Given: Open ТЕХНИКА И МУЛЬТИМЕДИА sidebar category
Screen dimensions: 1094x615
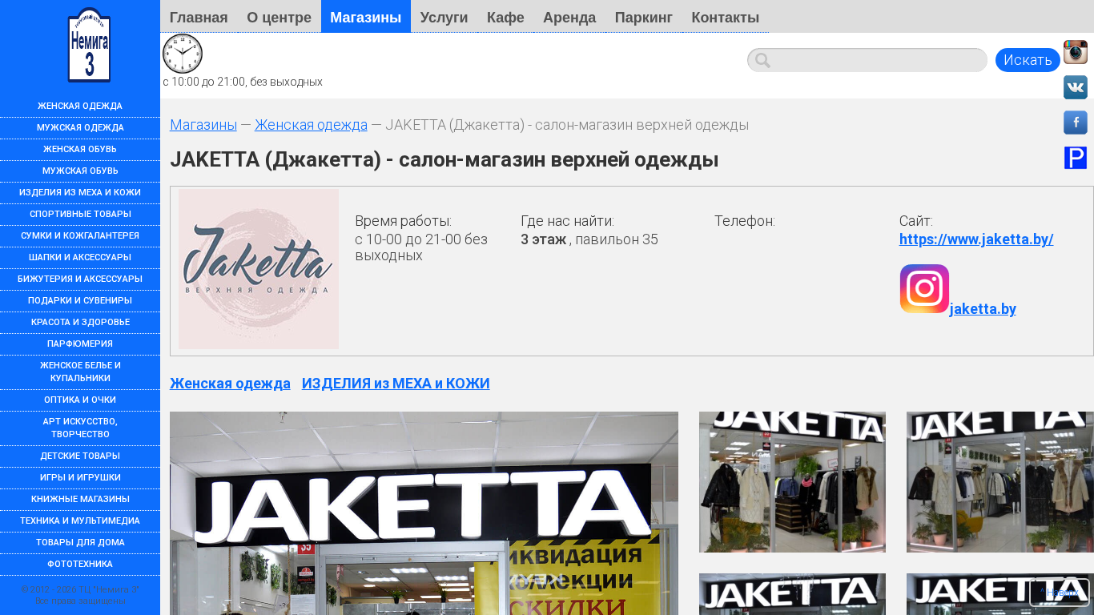Looking at the screenshot, I should click(80, 521).
